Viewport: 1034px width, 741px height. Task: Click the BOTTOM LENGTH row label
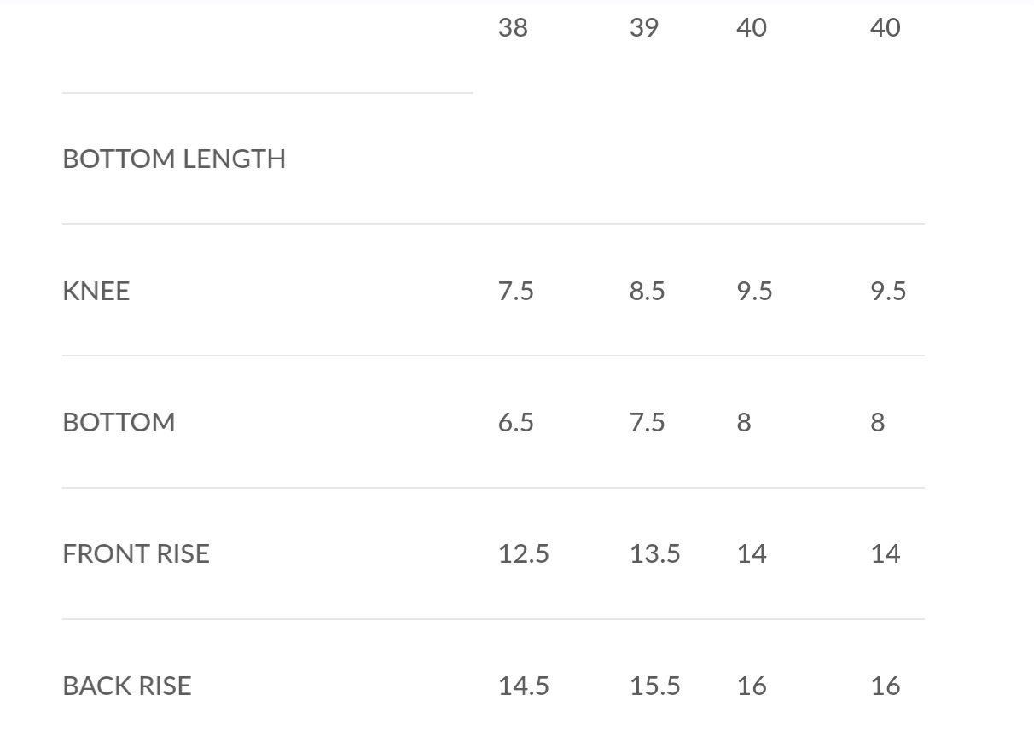174,159
